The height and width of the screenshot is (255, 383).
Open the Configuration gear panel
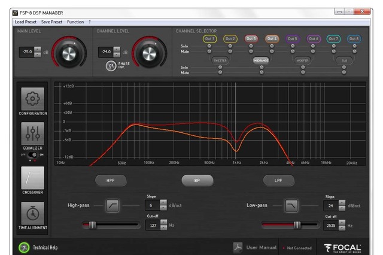coord(33,99)
